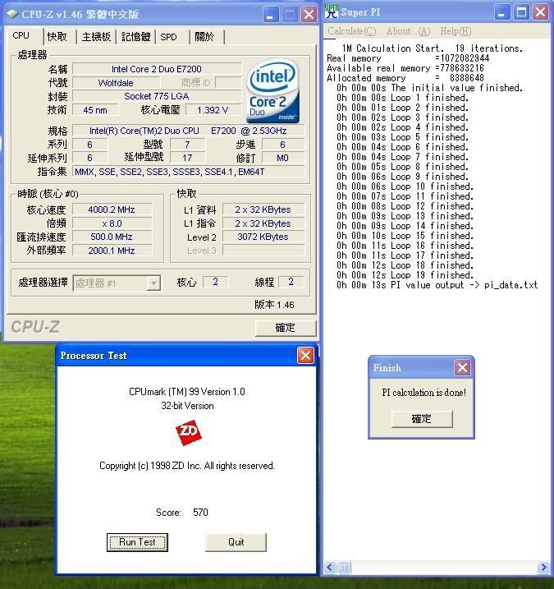
Task: Click the Wolfdale code name field
Action: [x=116, y=83]
